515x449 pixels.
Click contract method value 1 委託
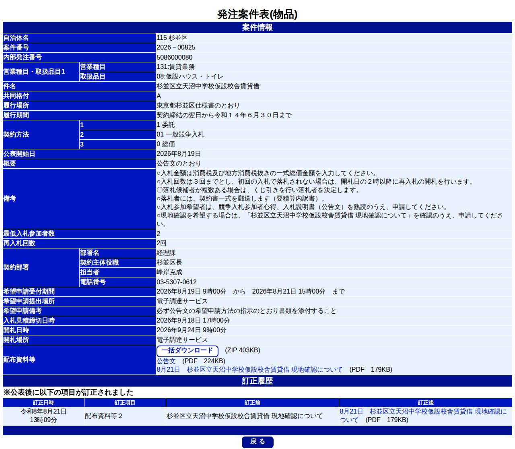[166, 125]
